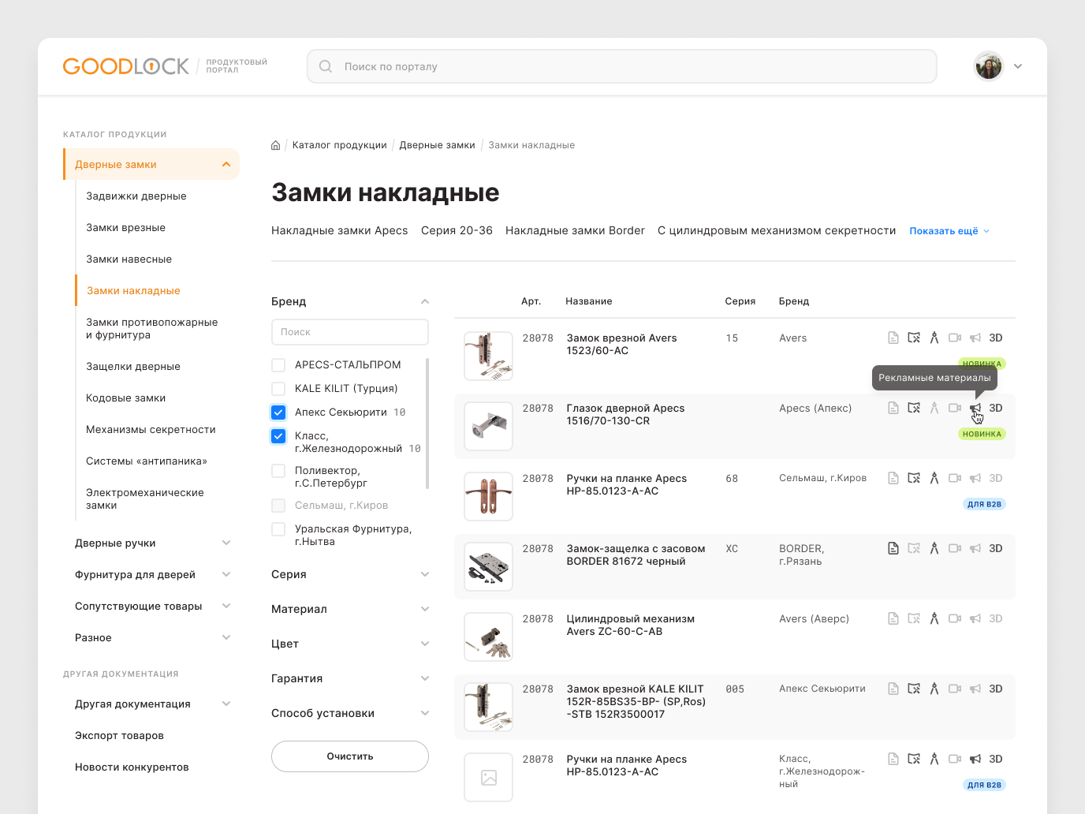Image resolution: width=1085 pixels, height=814 pixels.
Task: Check the KALE KILIT (Турция) checkbox
Action: tap(278, 389)
